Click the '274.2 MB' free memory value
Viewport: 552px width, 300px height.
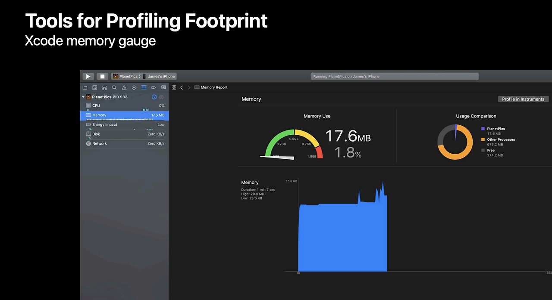click(x=495, y=155)
